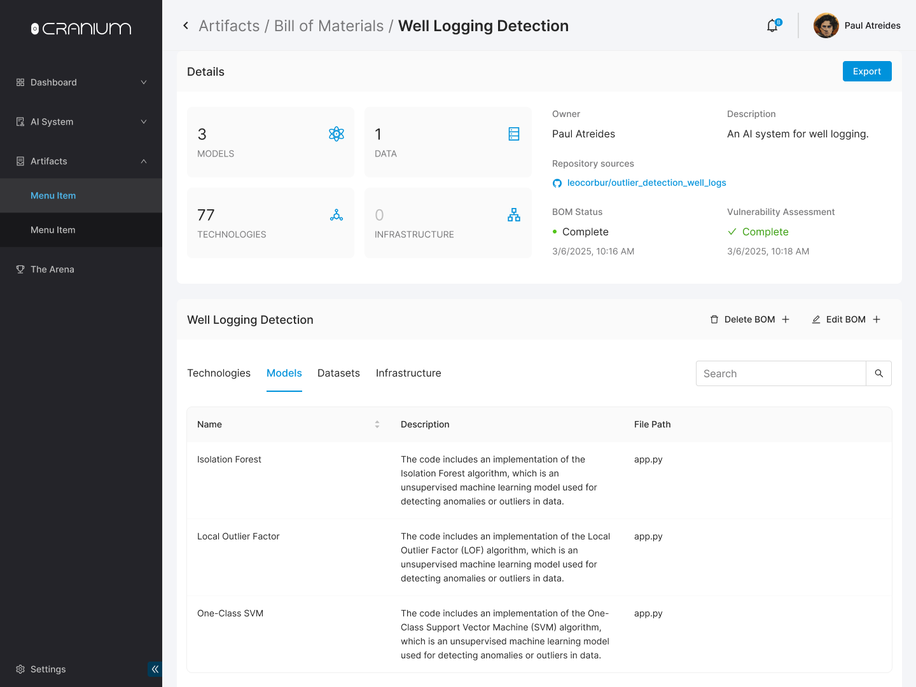Click the GitHub repository icon
916x687 pixels.
557,183
